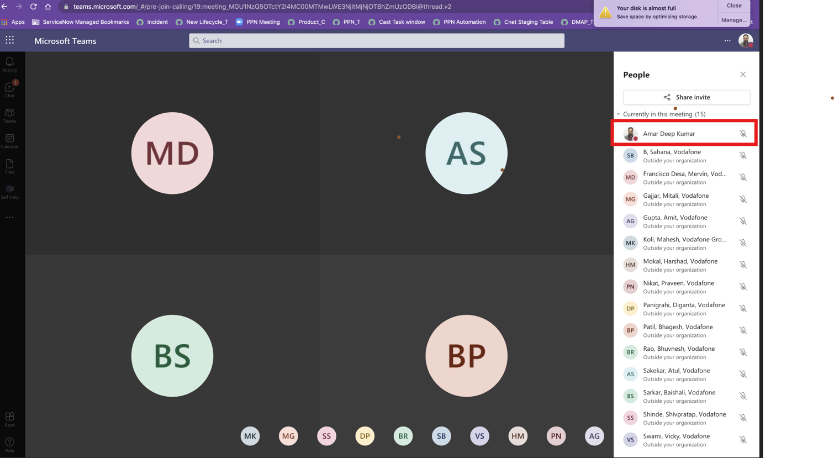Click the DP avatar in bottom strip
The height and width of the screenshot is (458, 834).
coord(365,436)
